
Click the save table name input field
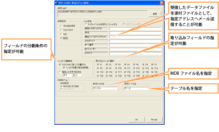click(x=136, y=88)
